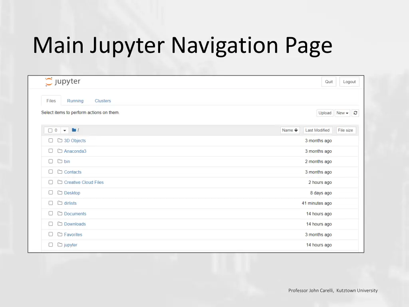Open the Creative Cloud Files link

point(84,182)
